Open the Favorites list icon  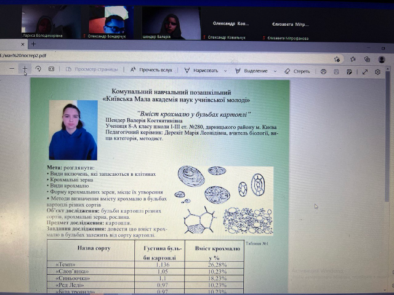click(x=353, y=59)
